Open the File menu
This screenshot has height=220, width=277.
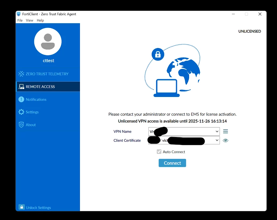point(20,20)
